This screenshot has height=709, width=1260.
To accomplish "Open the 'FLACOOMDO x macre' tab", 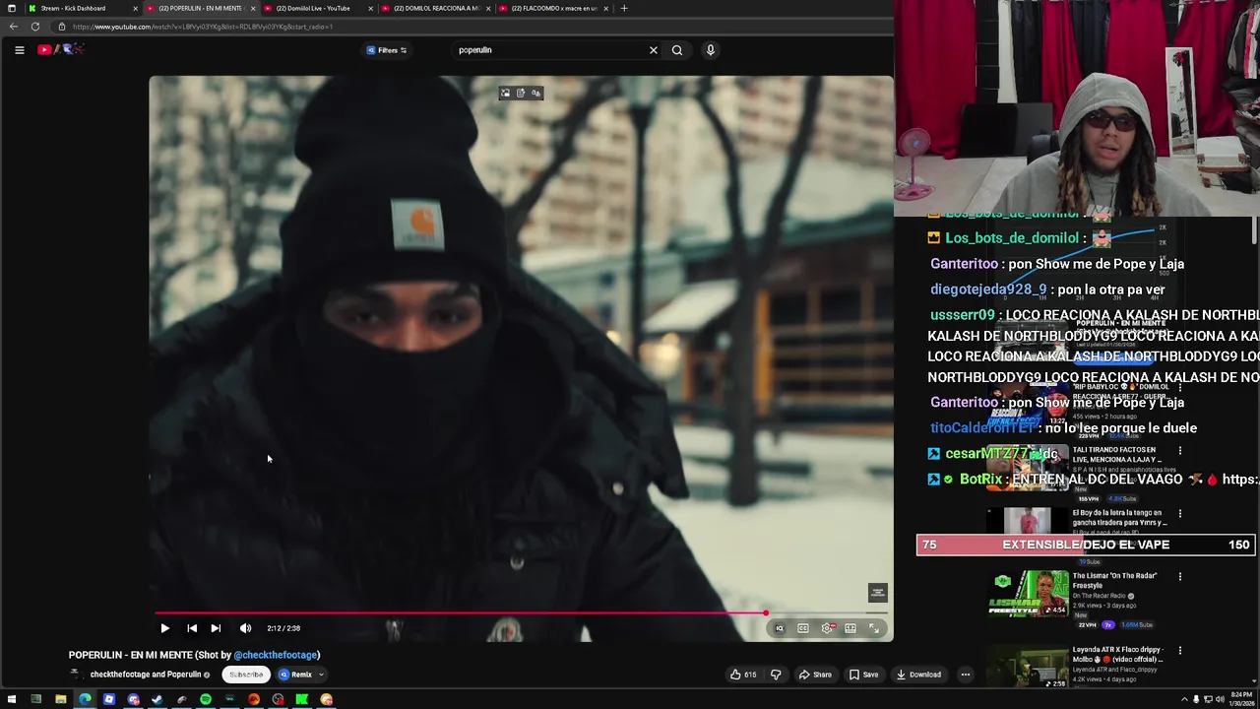I will click(553, 8).
